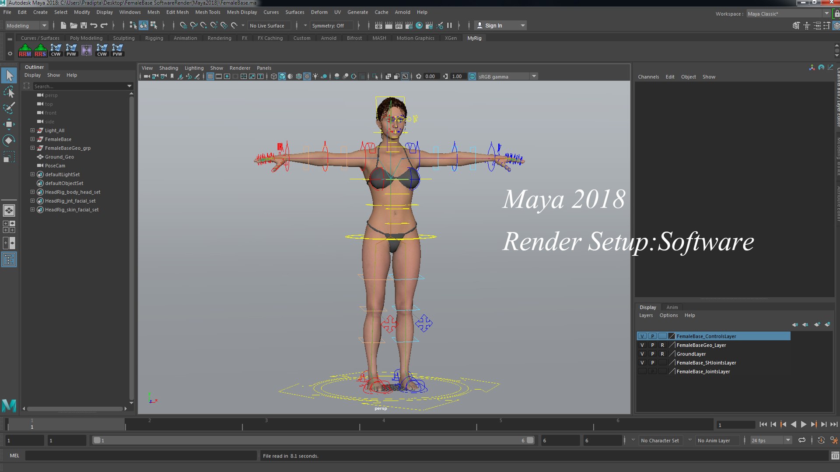The image size is (840, 472).
Task: Toggle playback P of FemaleBase_SHJointsLayer
Action: click(x=652, y=363)
